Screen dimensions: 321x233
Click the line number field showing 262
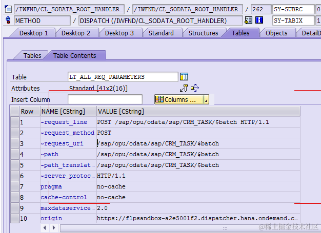click(x=261, y=9)
